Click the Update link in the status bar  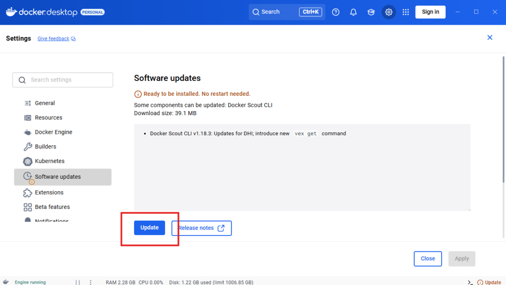pos(493,283)
